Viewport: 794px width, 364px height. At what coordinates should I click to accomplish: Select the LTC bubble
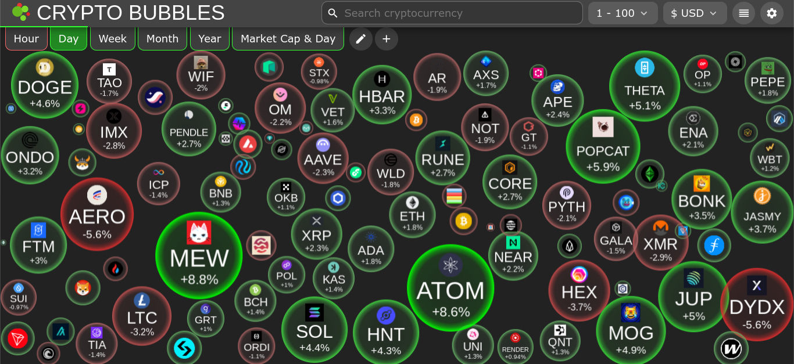pyautogui.click(x=142, y=316)
